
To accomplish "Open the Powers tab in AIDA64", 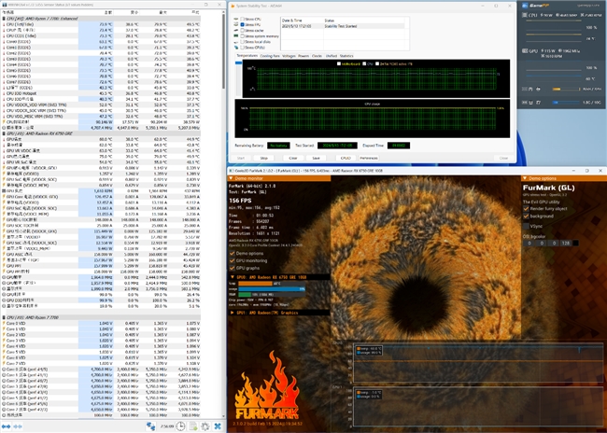I will click(x=303, y=56).
